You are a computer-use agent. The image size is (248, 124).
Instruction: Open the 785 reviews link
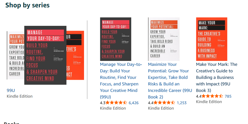click(x=228, y=96)
